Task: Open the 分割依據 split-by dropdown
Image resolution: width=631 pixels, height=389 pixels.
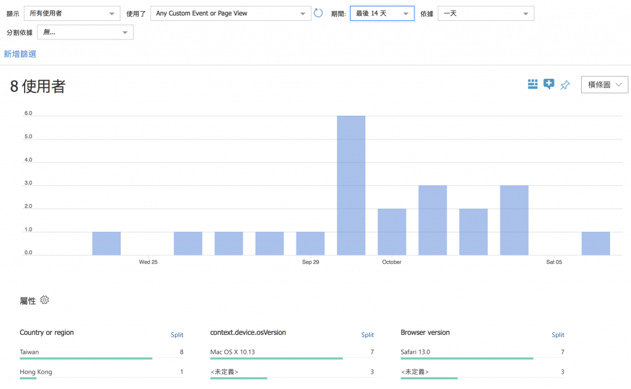Action: 85,32
